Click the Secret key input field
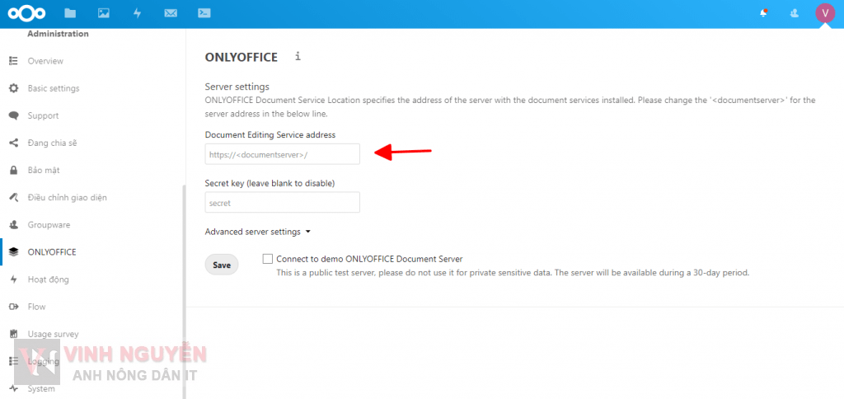 (282, 203)
